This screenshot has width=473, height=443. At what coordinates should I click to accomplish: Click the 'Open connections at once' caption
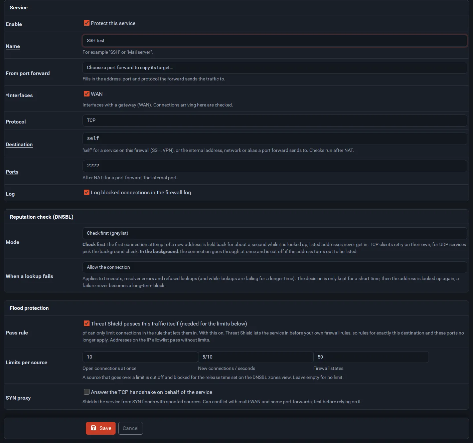[x=109, y=369]
